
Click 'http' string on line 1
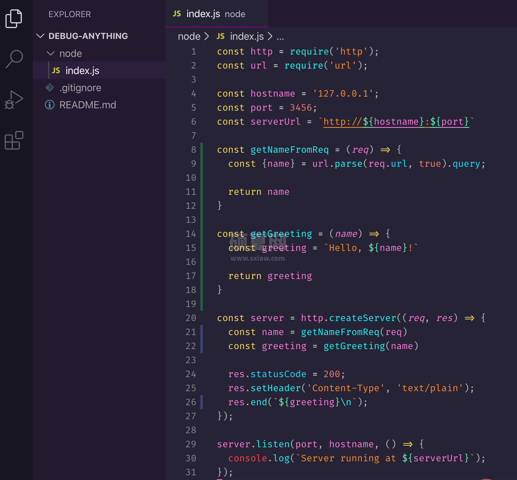pyautogui.click(x=351, y=51)
